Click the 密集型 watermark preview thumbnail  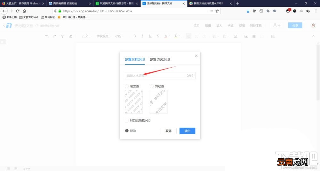coord(134,102)
